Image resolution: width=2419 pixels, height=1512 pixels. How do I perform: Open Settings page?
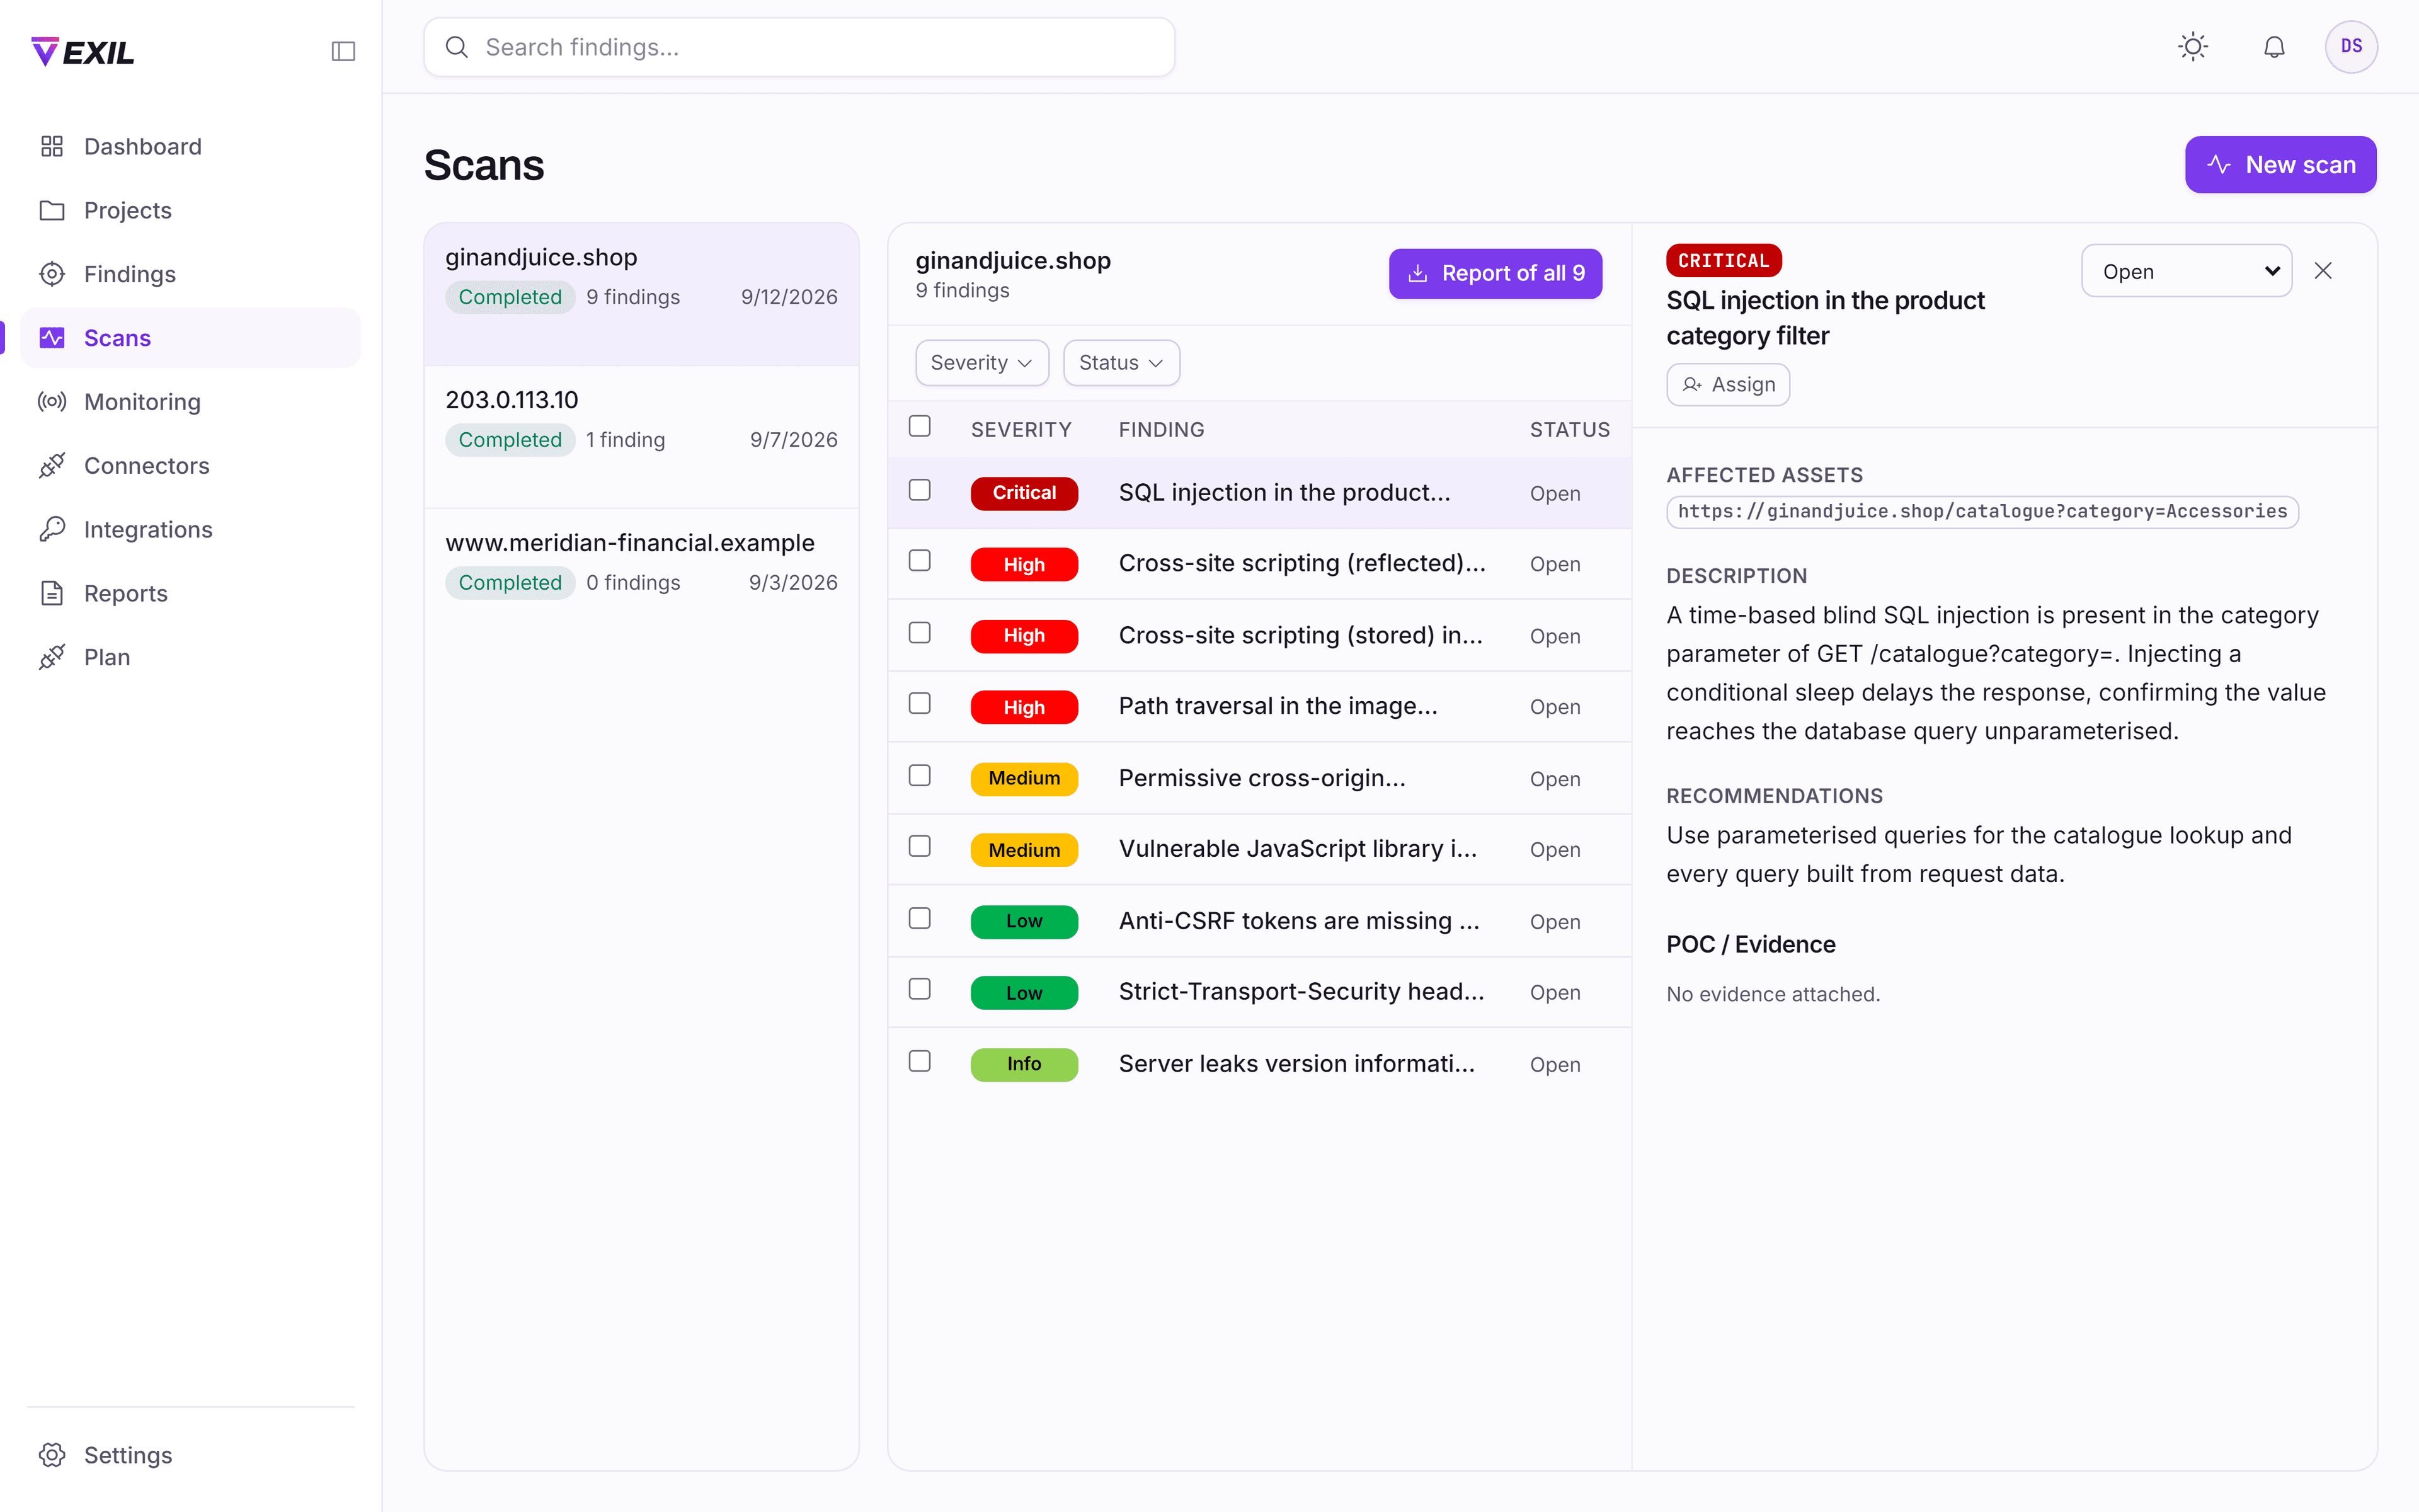click(x=190, y=1455)
